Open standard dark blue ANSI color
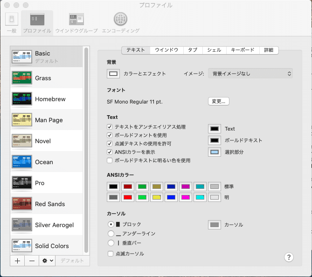This screenshot has height=277, width=312. [171, 187]
